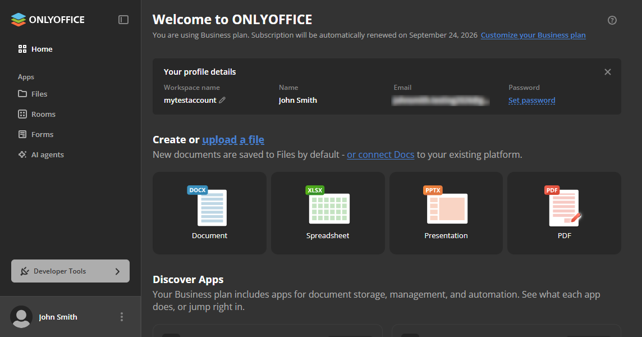Click the Rooms grid icon

click(22, 115)
